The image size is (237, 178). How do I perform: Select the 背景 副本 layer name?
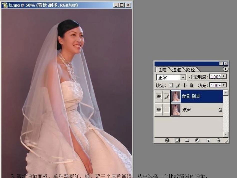point(191,96)
